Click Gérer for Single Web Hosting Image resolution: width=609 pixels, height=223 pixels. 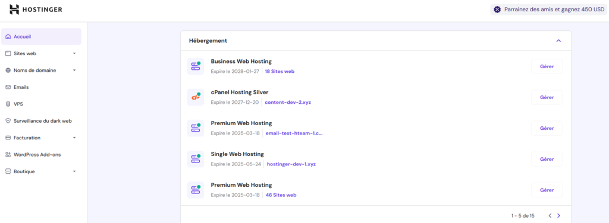click(547, 159)
